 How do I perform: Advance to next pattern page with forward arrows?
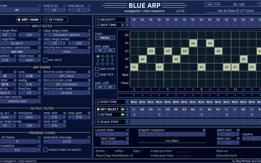(110, 50)
